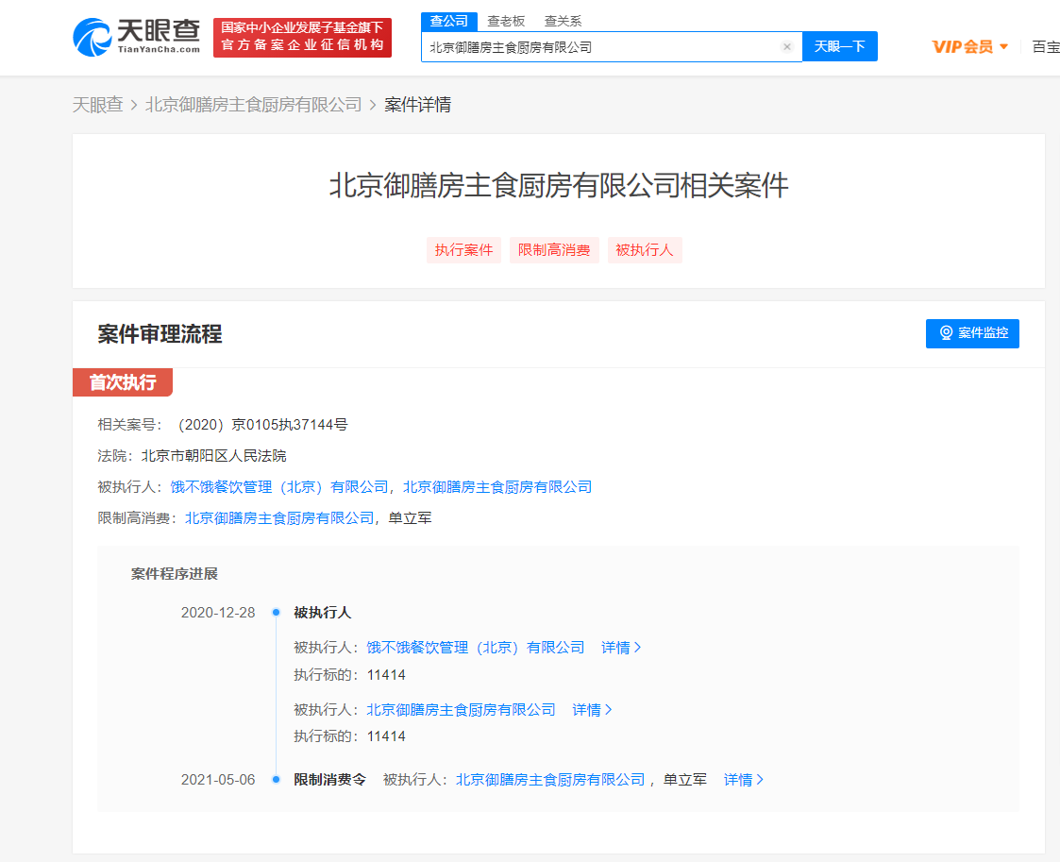Image resolution: width=1060 pixels, height=862 pixels.
Task: Click the 国家中小企业发展子基金旗下 red banner
Action: point(302,37)
